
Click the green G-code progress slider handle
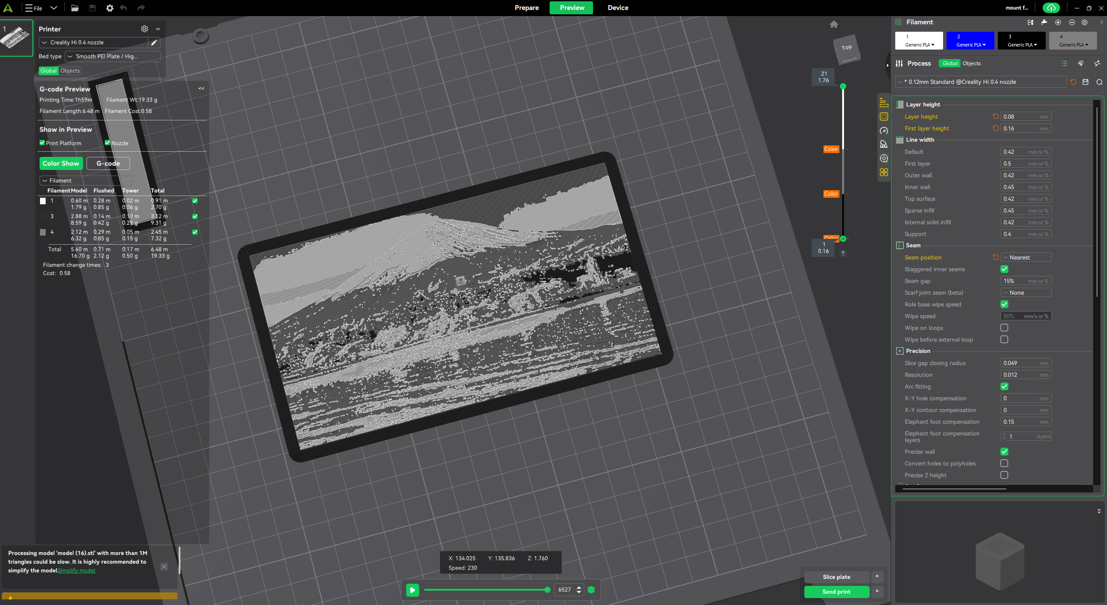point(547,590)
